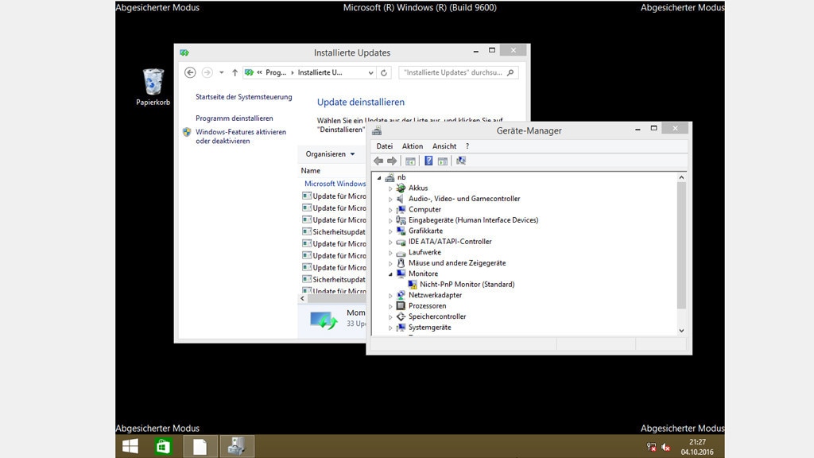The height and width of the screenshot is (458, 814).
Task: Open the ? help menu
Action: click(467, 146)
